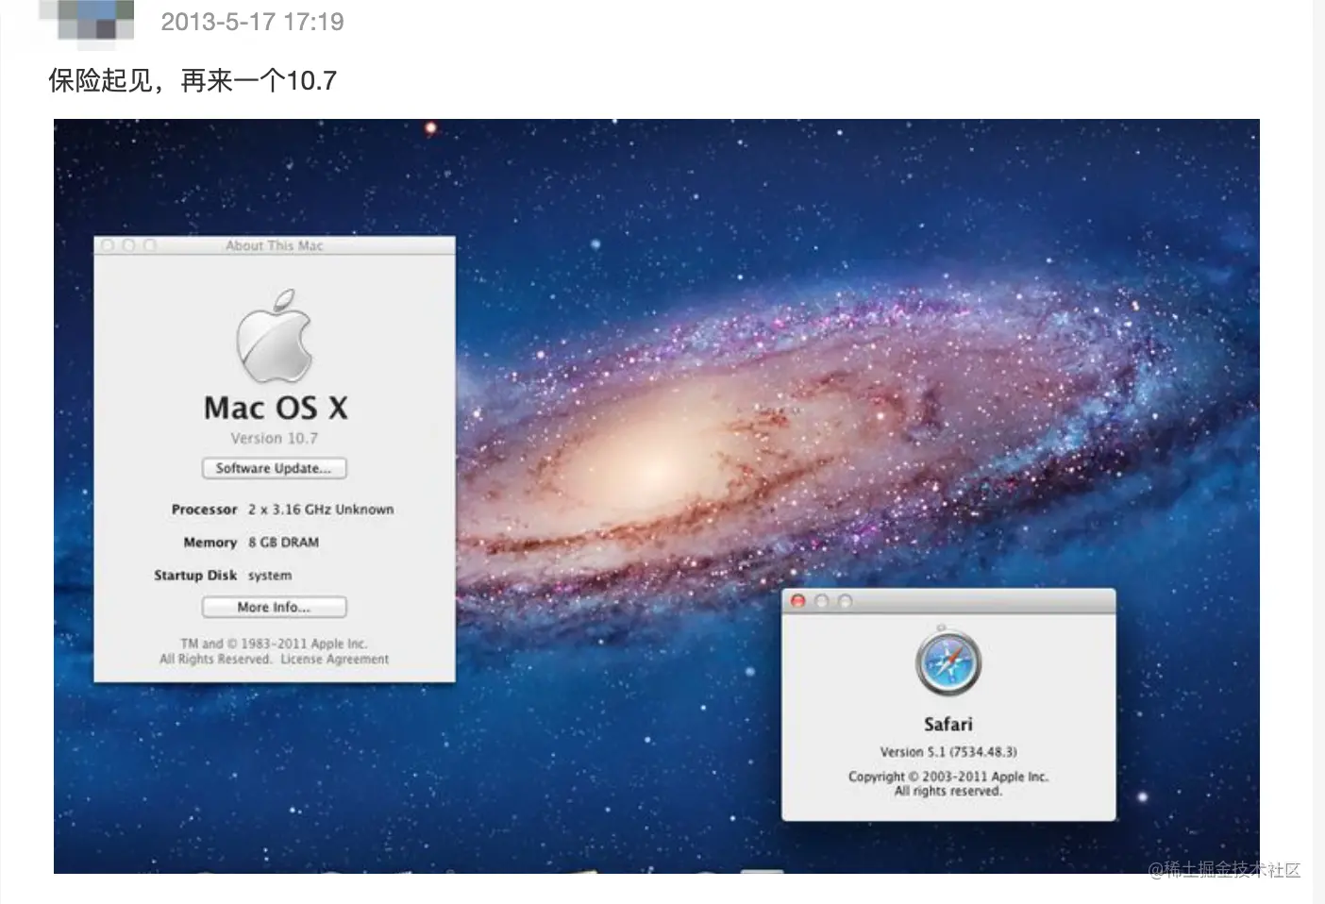Click the Startup Disk system entry
Viewport: 1325px width, 904px height.
click(x=269, y=575)
